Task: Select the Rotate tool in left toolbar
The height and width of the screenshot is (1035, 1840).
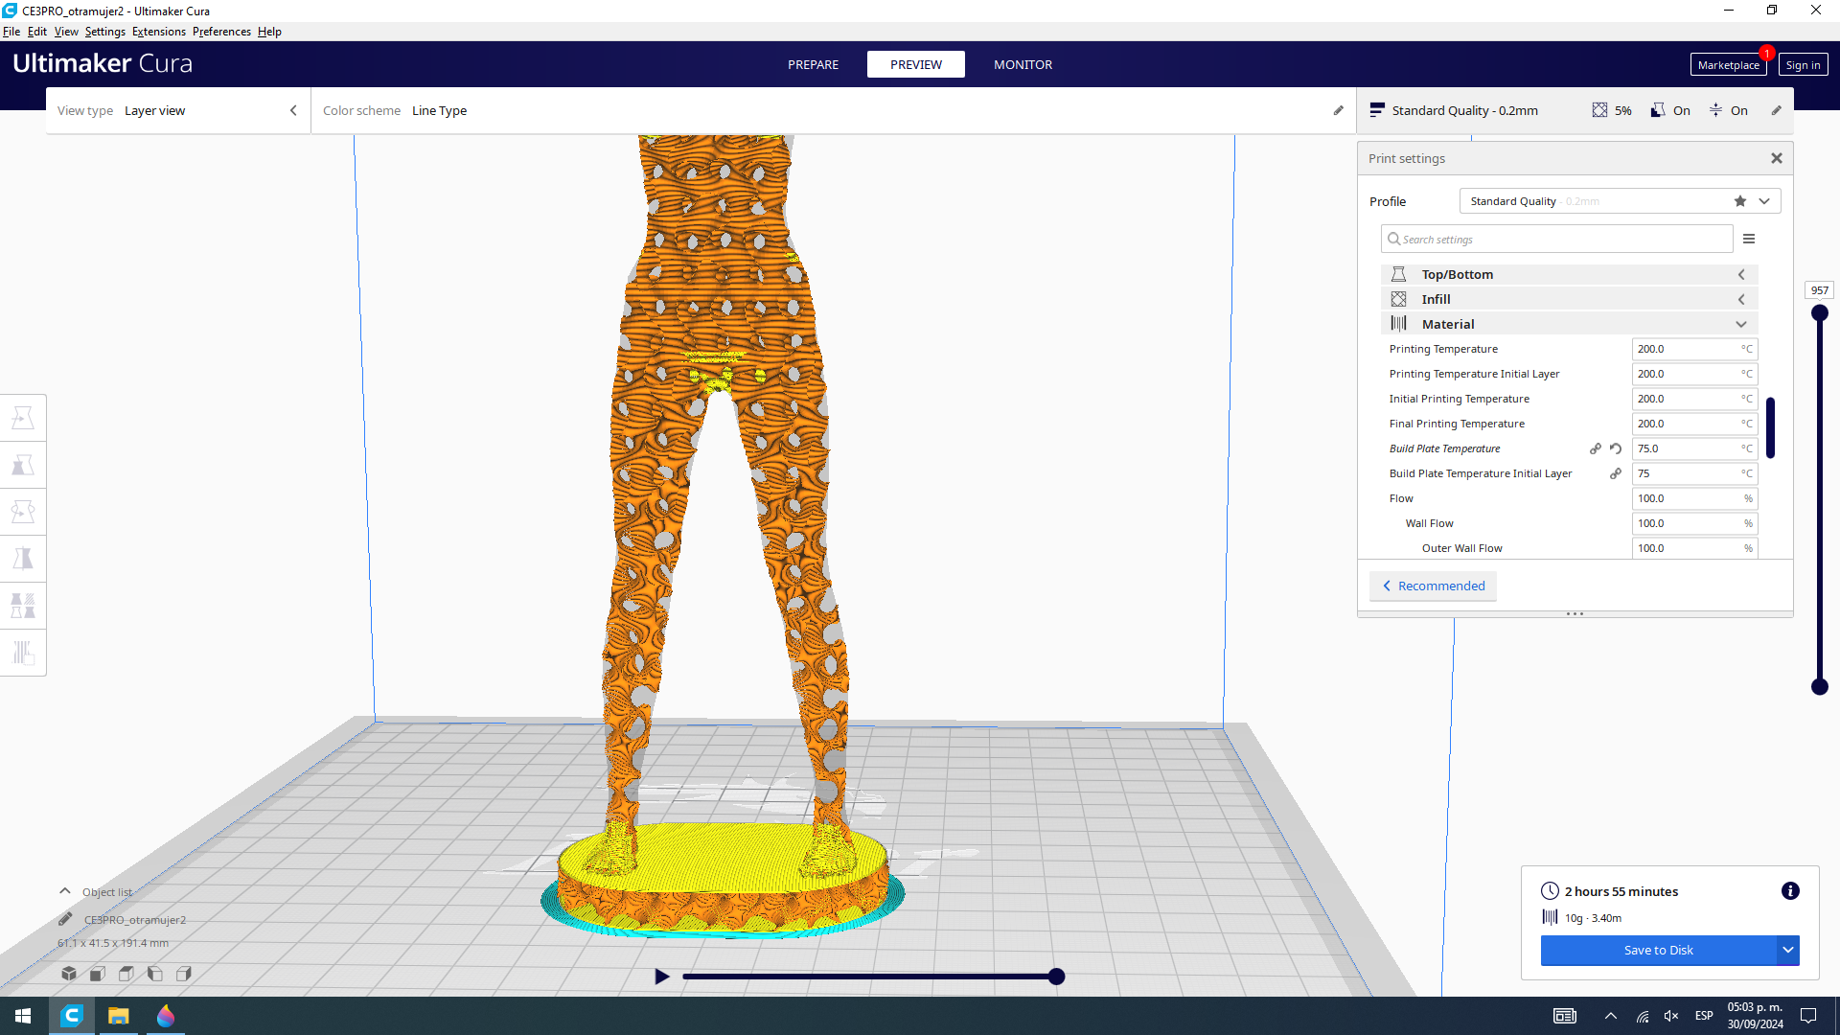Action: click(x=23, y=512)
